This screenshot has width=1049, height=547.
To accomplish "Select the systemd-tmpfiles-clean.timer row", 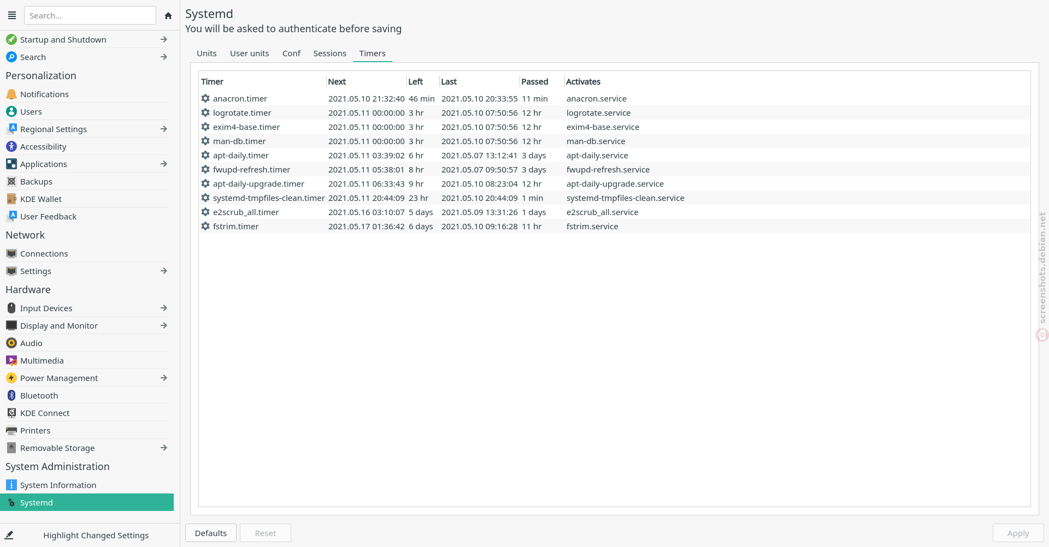I will [615, 198].
